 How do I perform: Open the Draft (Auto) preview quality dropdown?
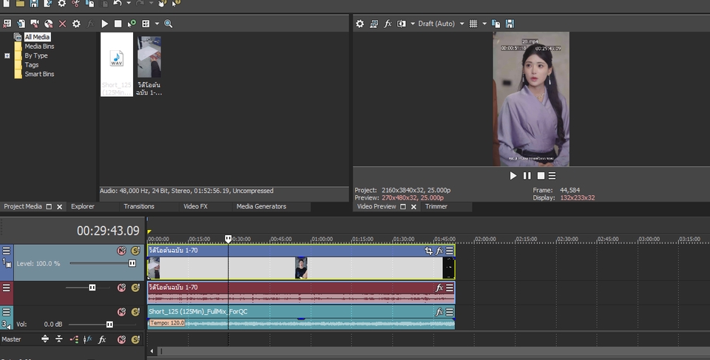(x=461, y=24)
